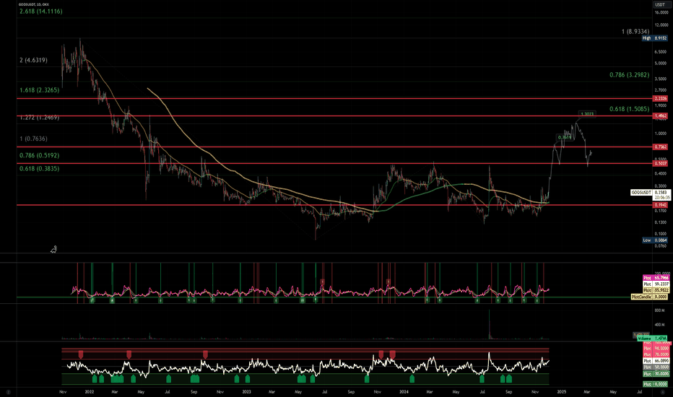
Task: Click the yellow Plot 35.9822 label
Action: [656, 291]
